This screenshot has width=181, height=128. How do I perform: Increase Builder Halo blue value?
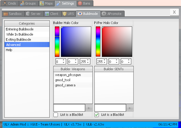coord(88,60)
